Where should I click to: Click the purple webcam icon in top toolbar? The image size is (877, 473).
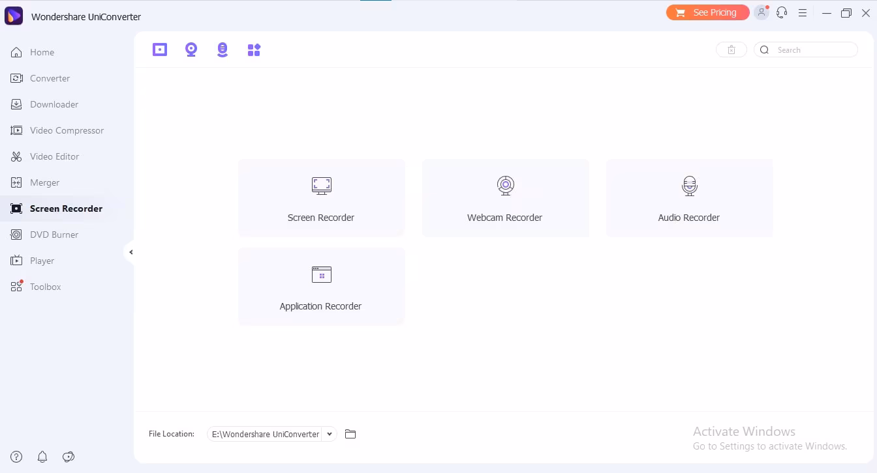[x=191, y=50]
